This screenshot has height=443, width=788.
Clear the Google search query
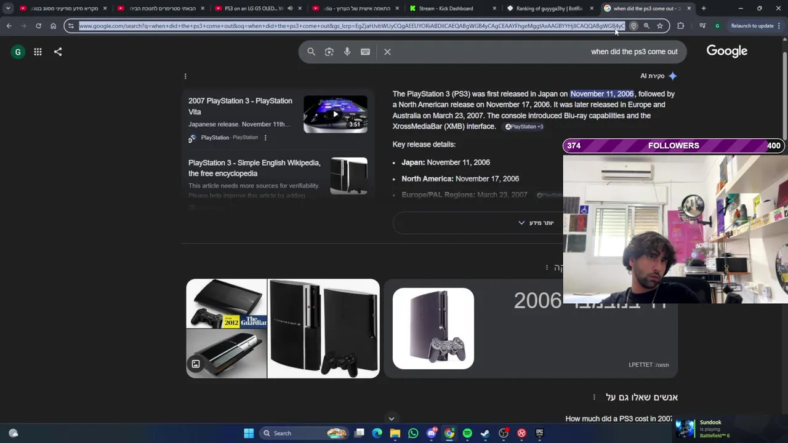(387, 52)
